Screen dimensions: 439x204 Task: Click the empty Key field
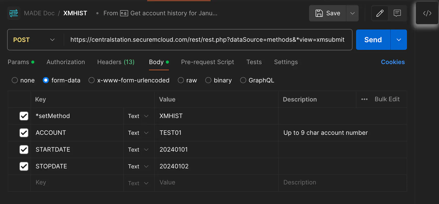coord(77,183)
